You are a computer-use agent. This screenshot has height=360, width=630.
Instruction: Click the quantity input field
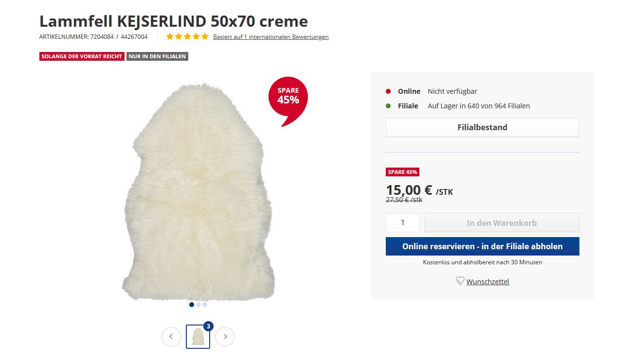(402, 223)
